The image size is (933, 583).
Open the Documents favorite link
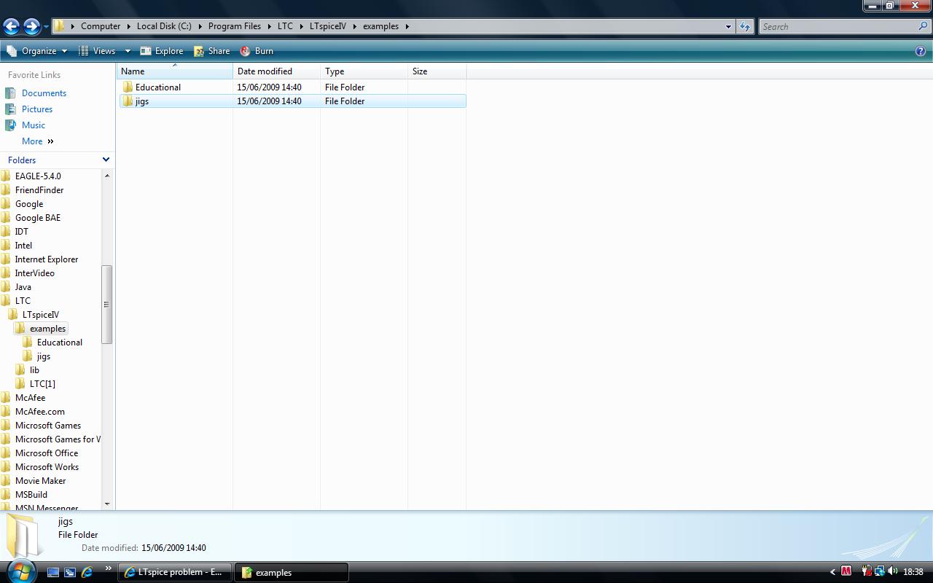(44, 93)
